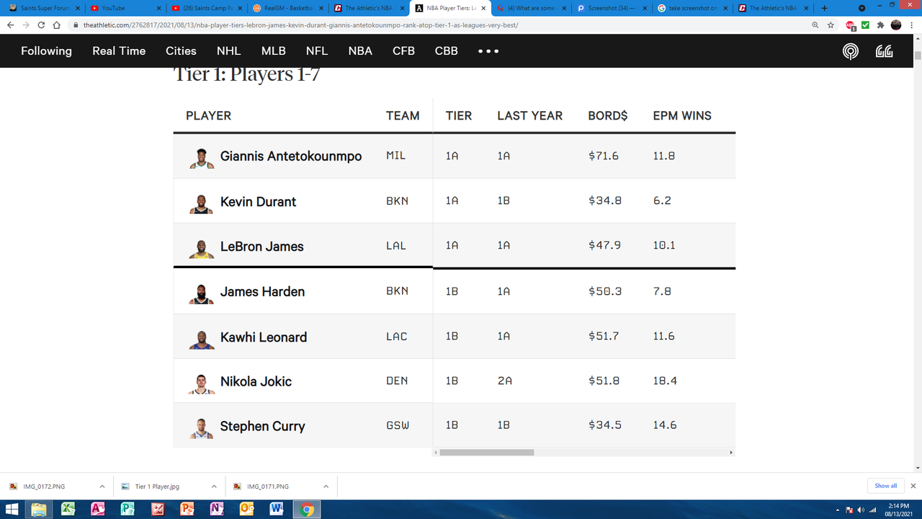922x519 pixels.
Task: Open the tab search dropdown arrow
Action: (861, 8)
